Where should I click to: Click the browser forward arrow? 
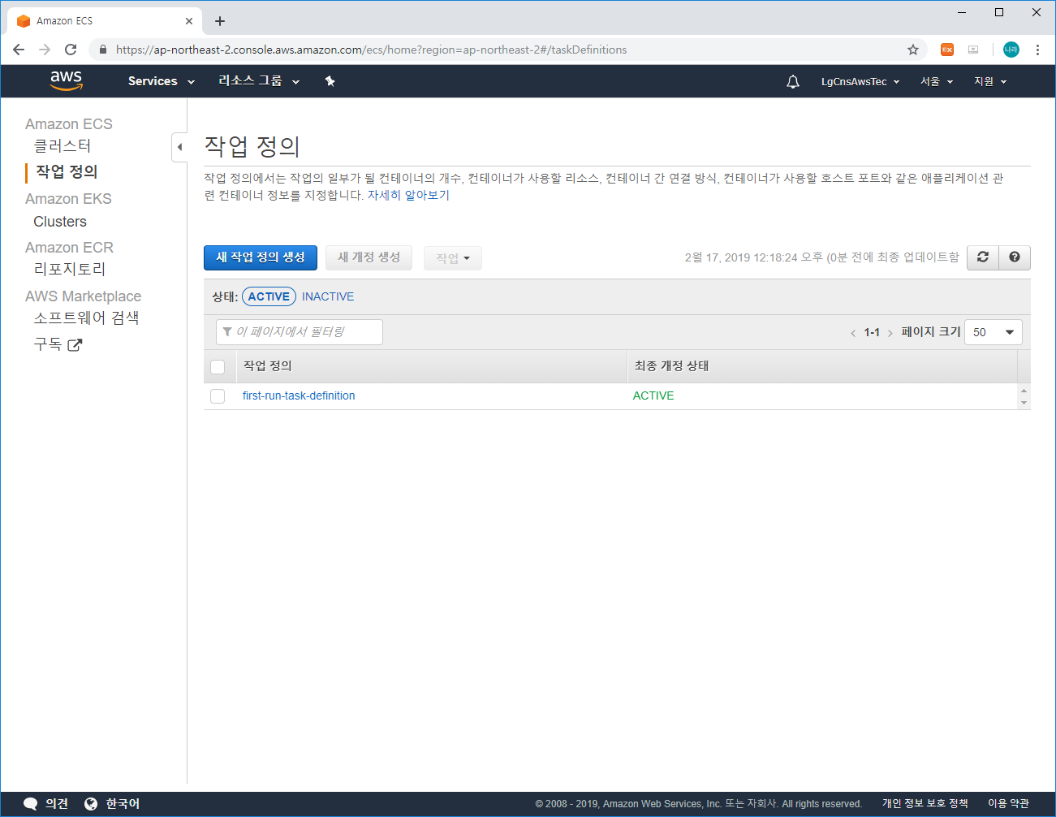pyautogui.click(x=45, y=50)
